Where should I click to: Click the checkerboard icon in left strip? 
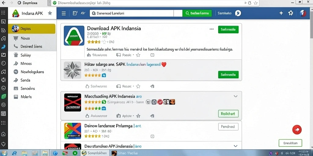3,114
